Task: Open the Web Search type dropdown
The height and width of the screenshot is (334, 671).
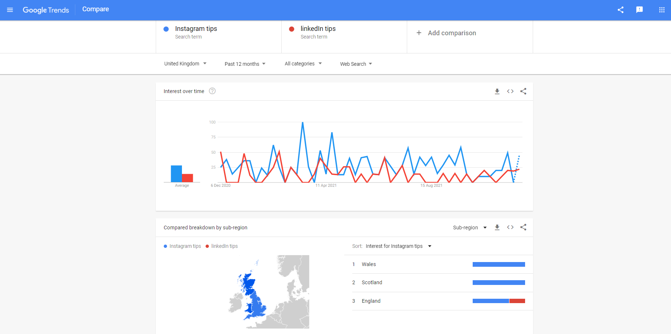Action: point(356,64)
